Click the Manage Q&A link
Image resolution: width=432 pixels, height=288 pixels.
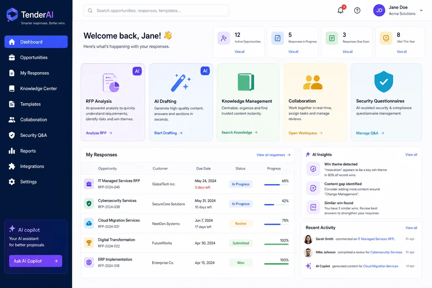pos(370,133)
